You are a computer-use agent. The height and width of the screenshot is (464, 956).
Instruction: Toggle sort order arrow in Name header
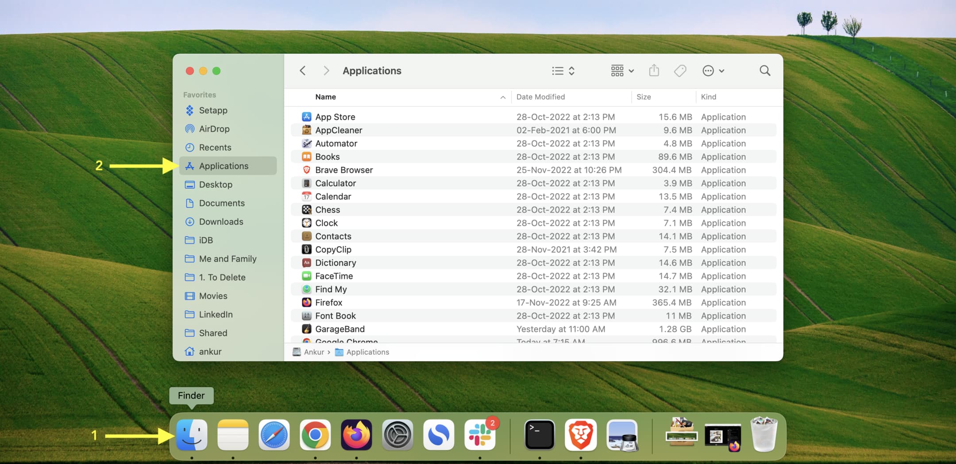pos(503,97)
